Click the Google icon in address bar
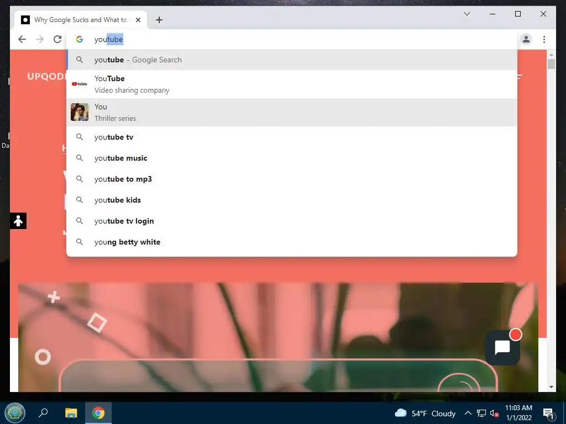 pyautogui.click(x=80, y=39)
